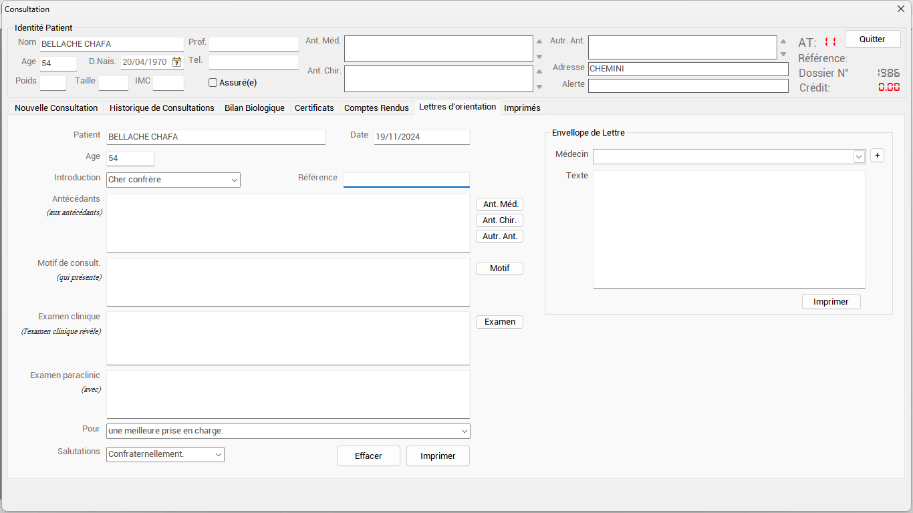Viewport: 913px width, 513px height.
Task: Expand the Salutations dropdown
Action: click(x=219, y=454)
